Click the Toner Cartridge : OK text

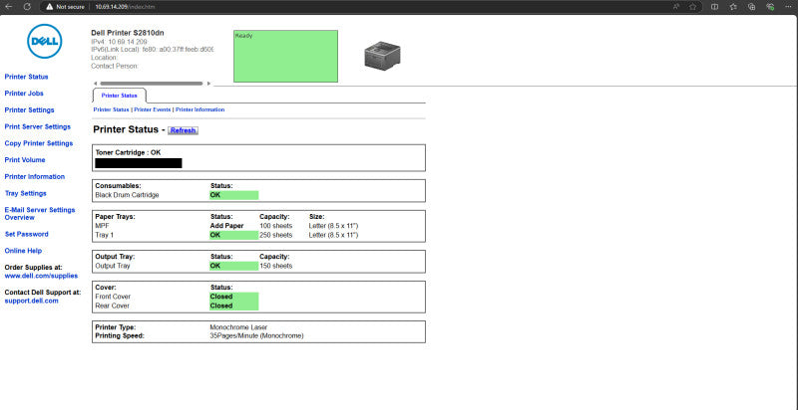point(129,152)
